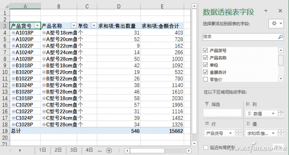Select the grand total cell 15662
The width and height of the screenshot is (289, 155).
162,131
